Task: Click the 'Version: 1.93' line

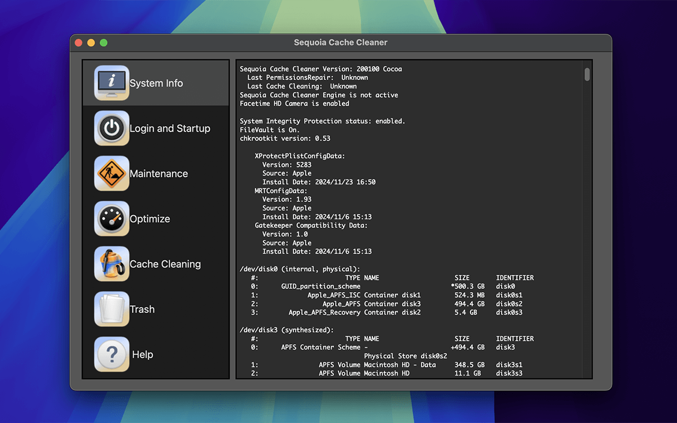Action: (x=287, y=199)
